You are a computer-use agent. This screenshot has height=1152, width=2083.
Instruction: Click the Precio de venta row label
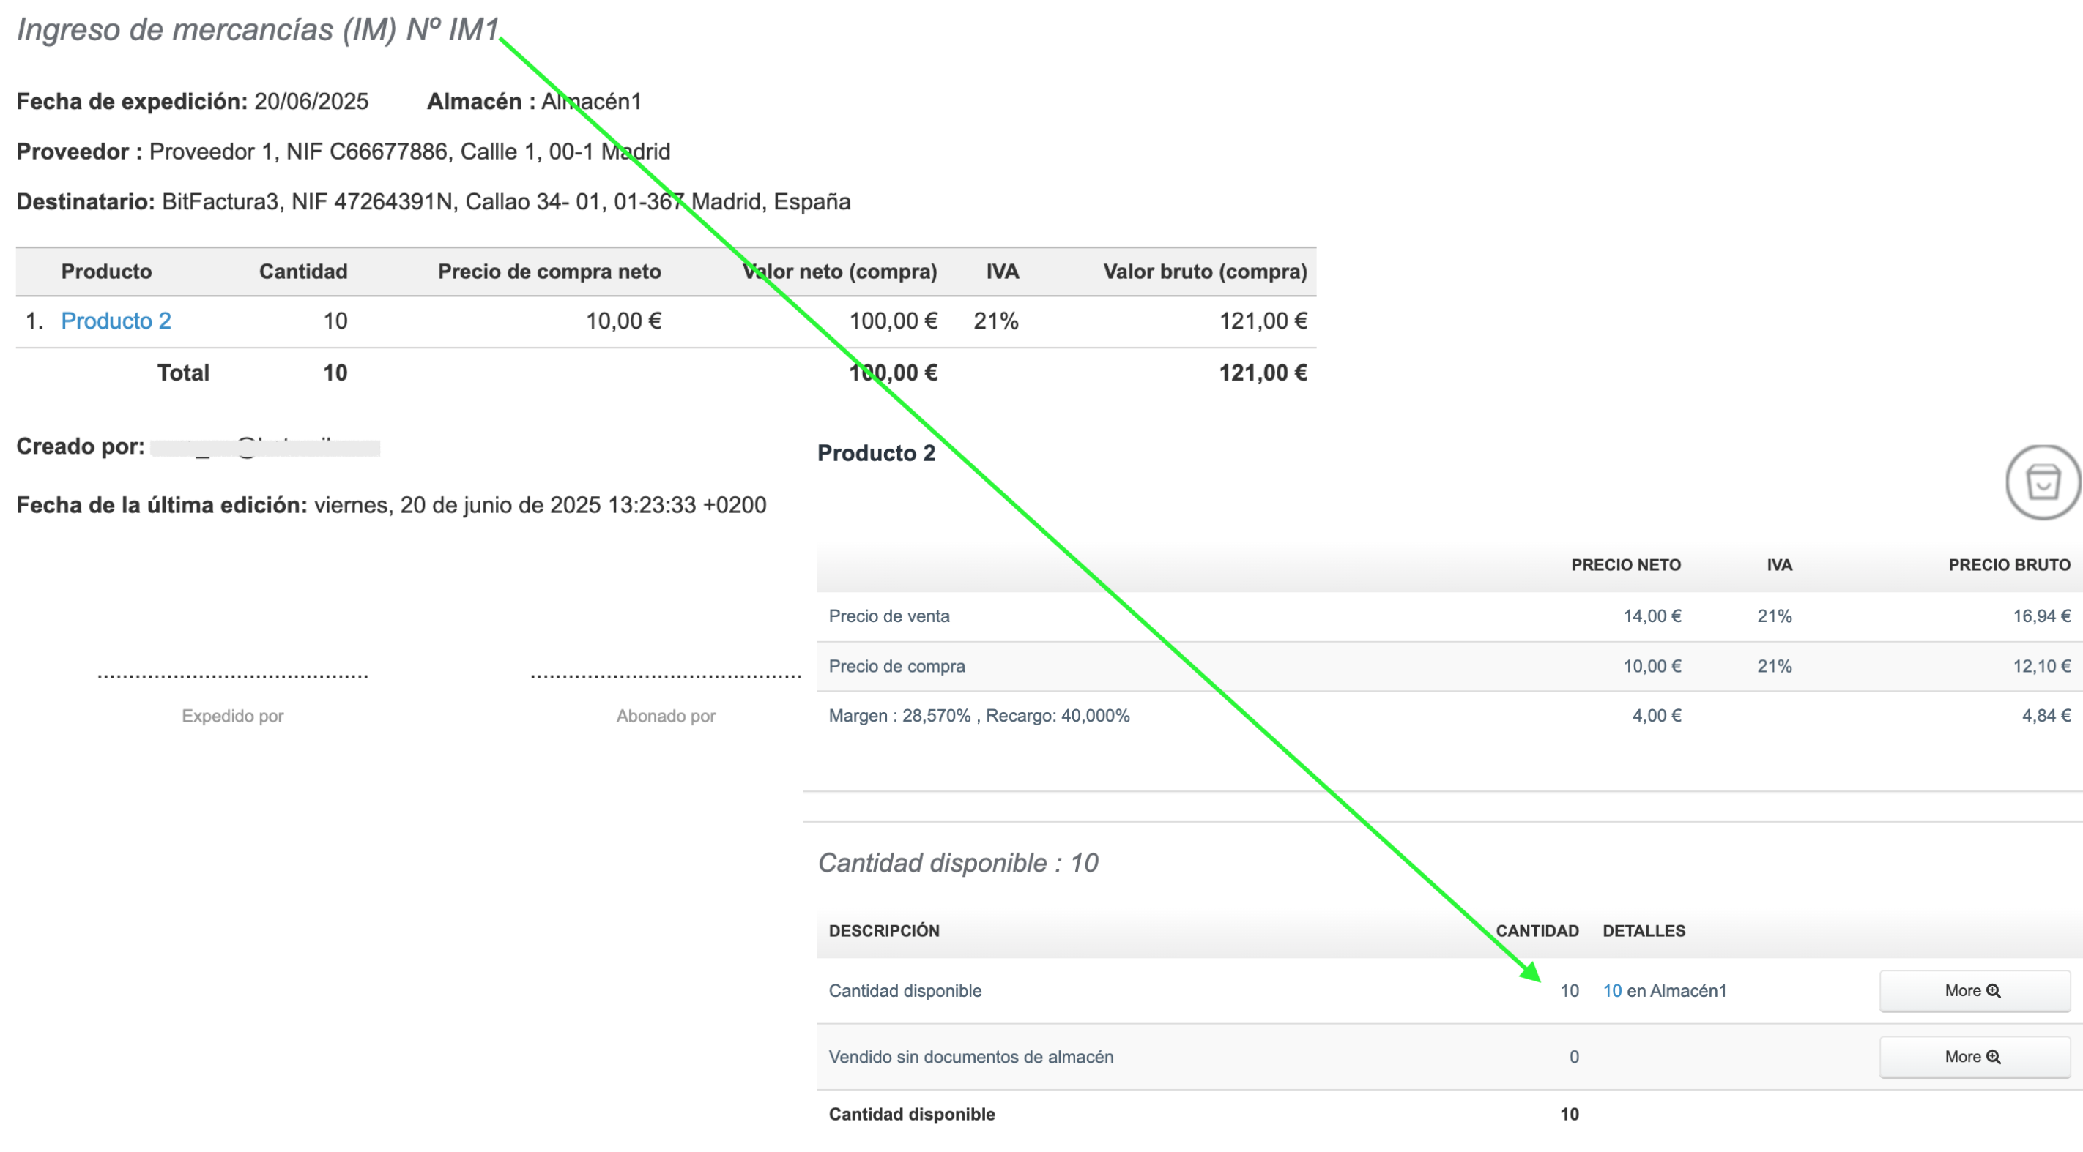coord(888,616)
